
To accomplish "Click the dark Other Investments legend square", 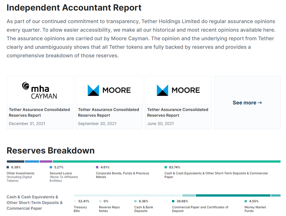I will click(x=8, y=167).
